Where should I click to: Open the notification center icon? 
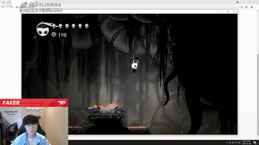(x=255, y=143)
